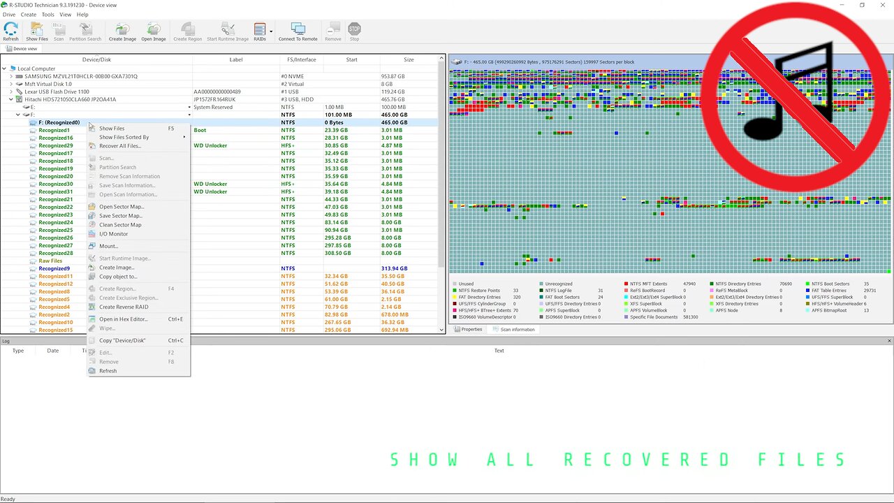The height and width of the screenshot is (503, 894).
Task: Sort by the FS/Interface column header
Action: click(302, 59)
